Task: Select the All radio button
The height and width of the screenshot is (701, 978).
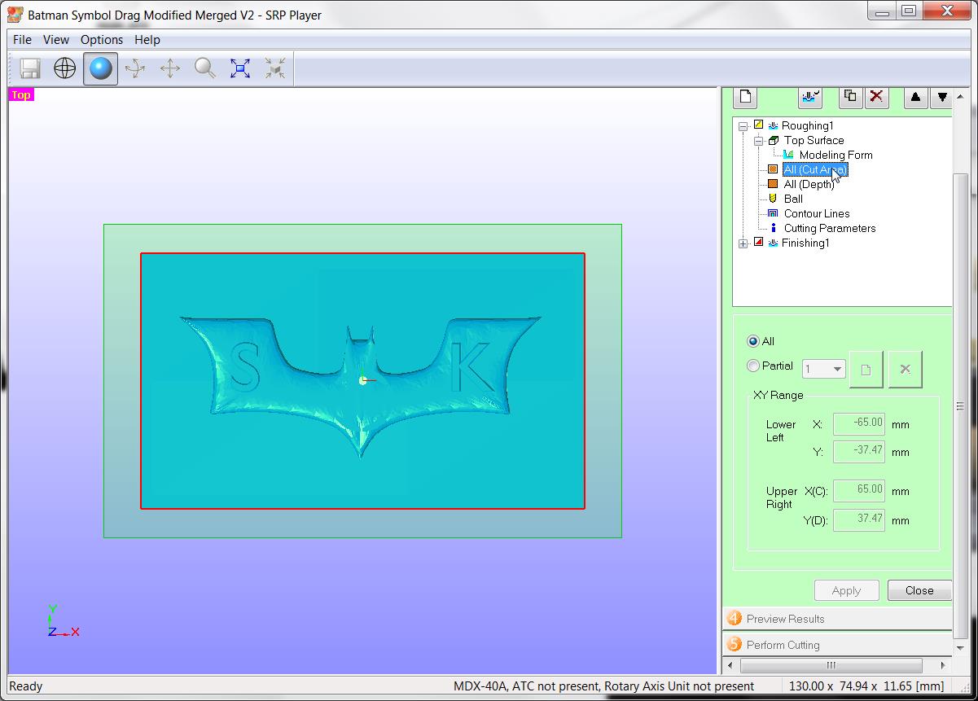Action: pyautogui.click(x=752, y=341)
